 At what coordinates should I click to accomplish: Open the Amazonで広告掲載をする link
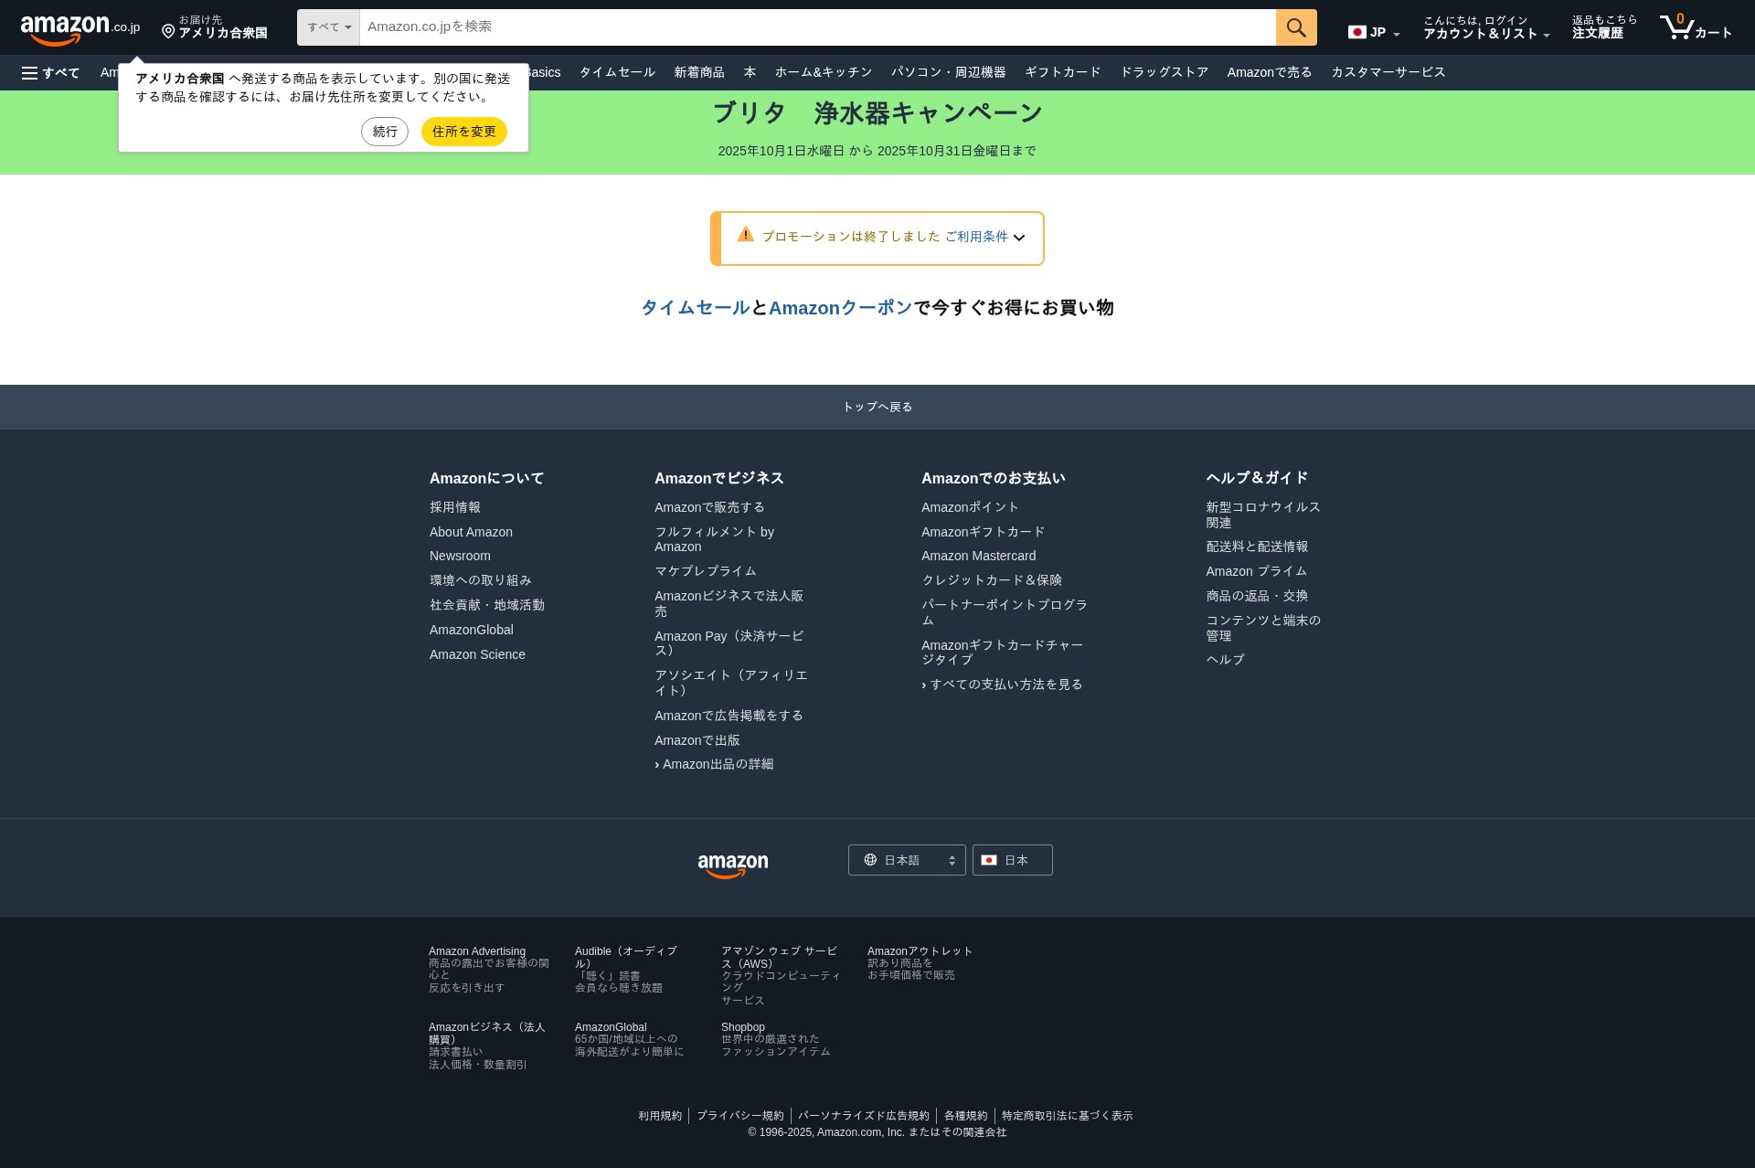coord(729,716)
